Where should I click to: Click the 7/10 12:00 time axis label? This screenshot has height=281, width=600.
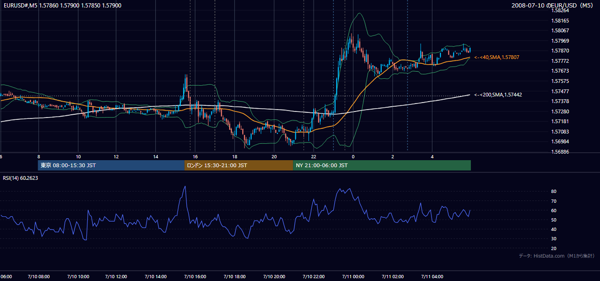117,276
